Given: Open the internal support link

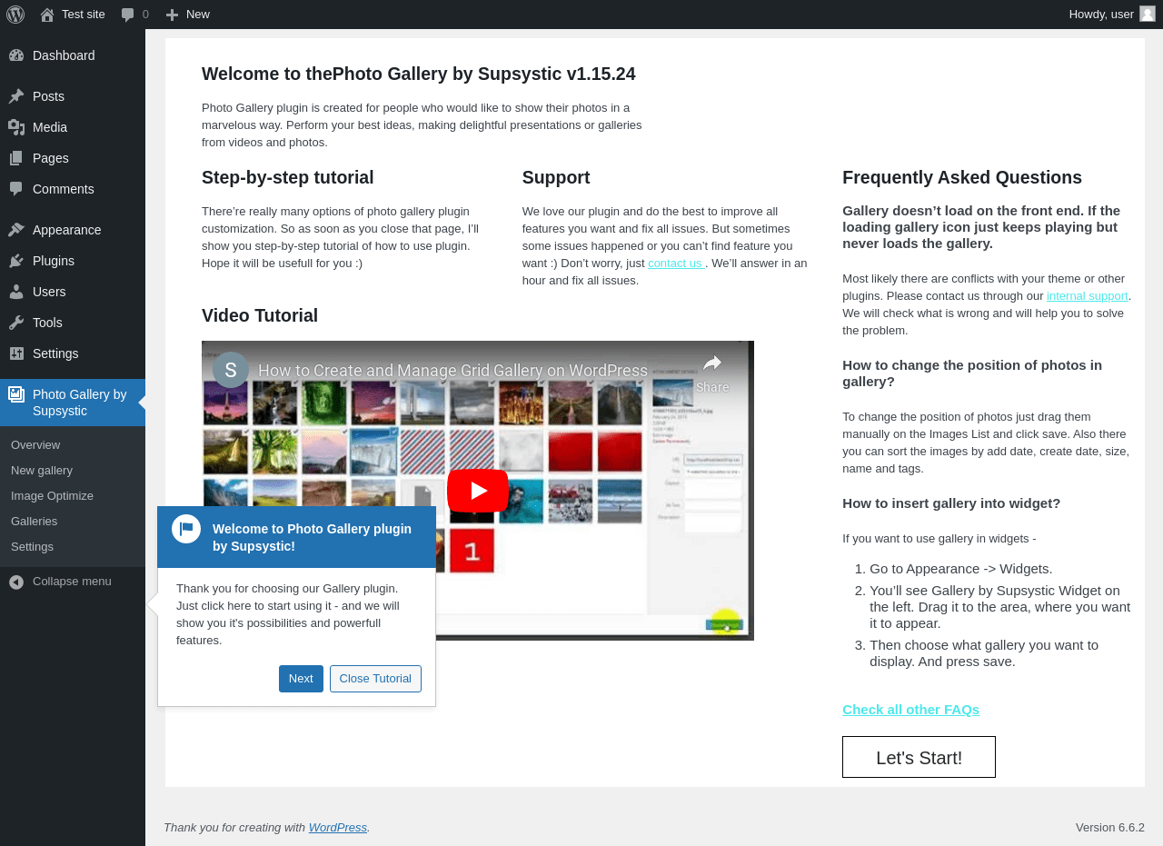Looking at the screenshot, I should click(1087, 296).
